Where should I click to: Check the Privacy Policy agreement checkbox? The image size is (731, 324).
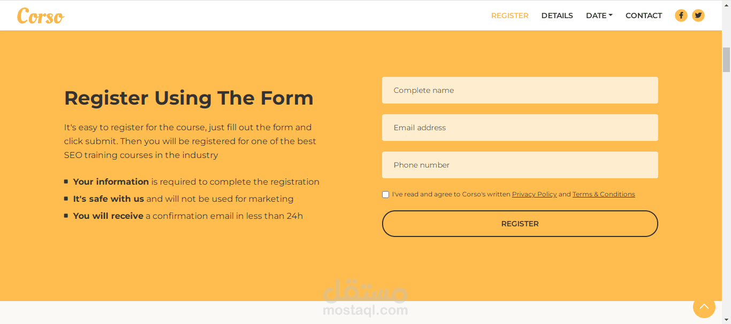[x=385, y=194]
